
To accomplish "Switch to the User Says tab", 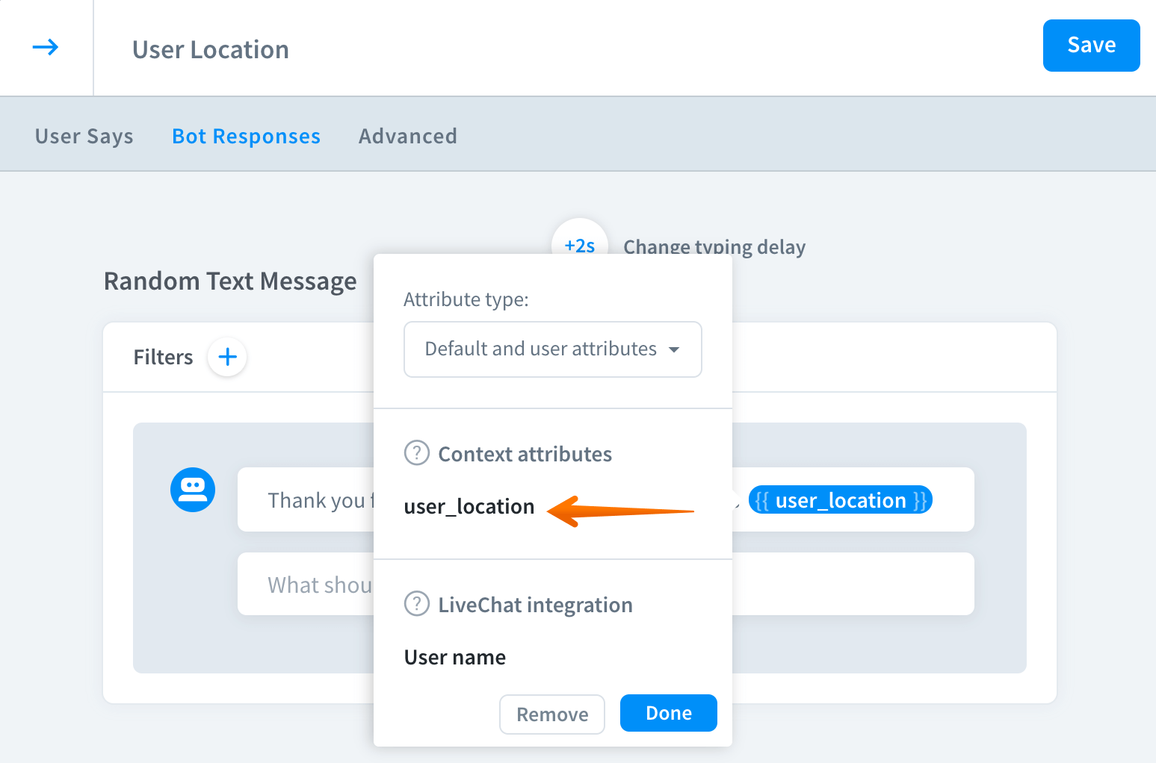I will click(84, 136).
